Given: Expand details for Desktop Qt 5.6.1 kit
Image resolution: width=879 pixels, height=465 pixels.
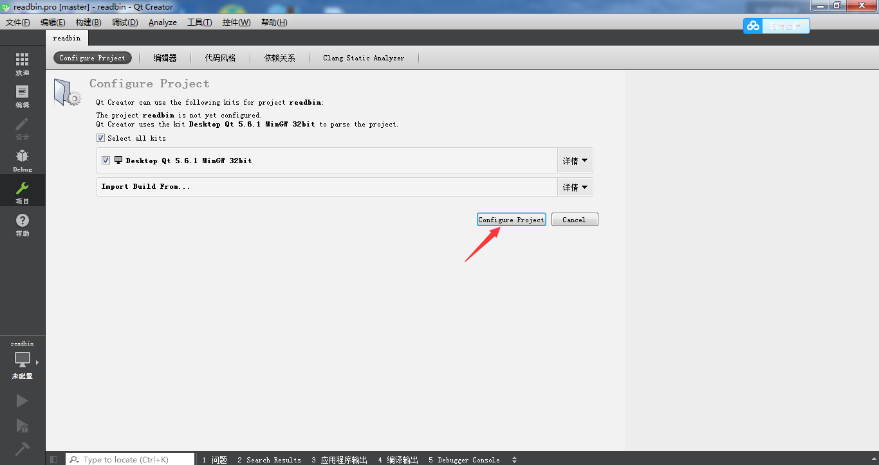Looking at the screenshot, I should coord(575,161).
